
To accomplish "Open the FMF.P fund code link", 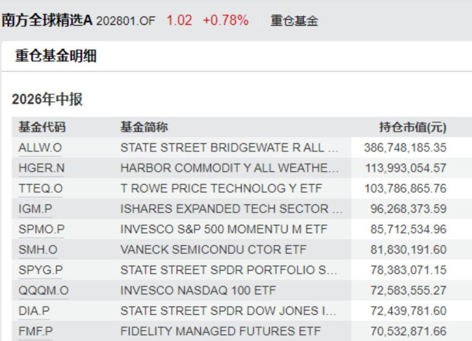I will click(x=35, y=331).
